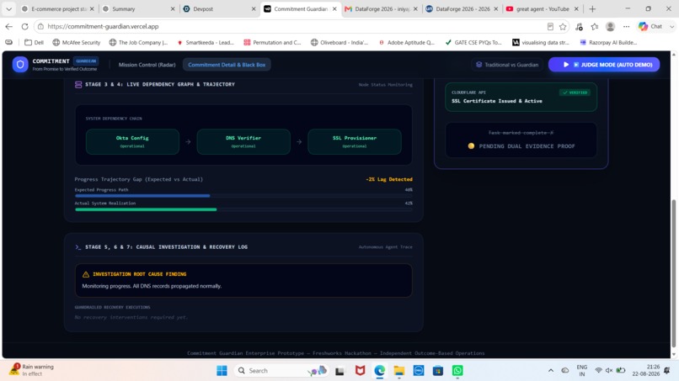
Task: Click 'No recovery interventions required yet' text
Action: [x=131, y=317]
